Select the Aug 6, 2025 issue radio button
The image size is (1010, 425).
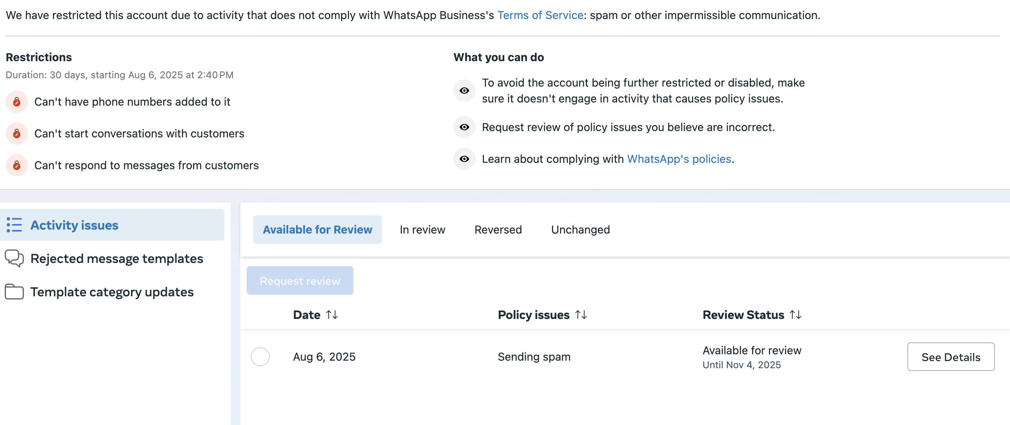(x=260, y=357)
